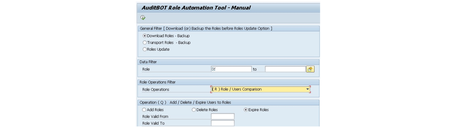This screenshot has width=456, height=128.
Task: Click the Role Valid From label
Action: [155, 117]
